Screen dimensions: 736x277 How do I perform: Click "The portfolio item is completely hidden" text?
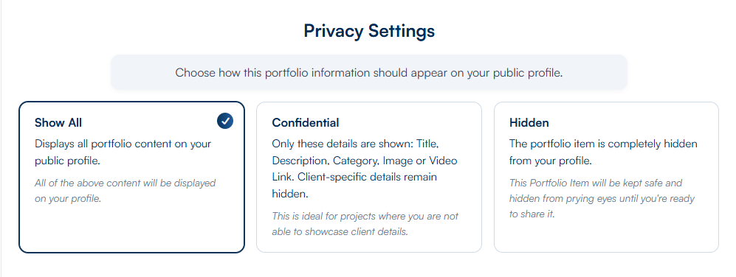603,152
